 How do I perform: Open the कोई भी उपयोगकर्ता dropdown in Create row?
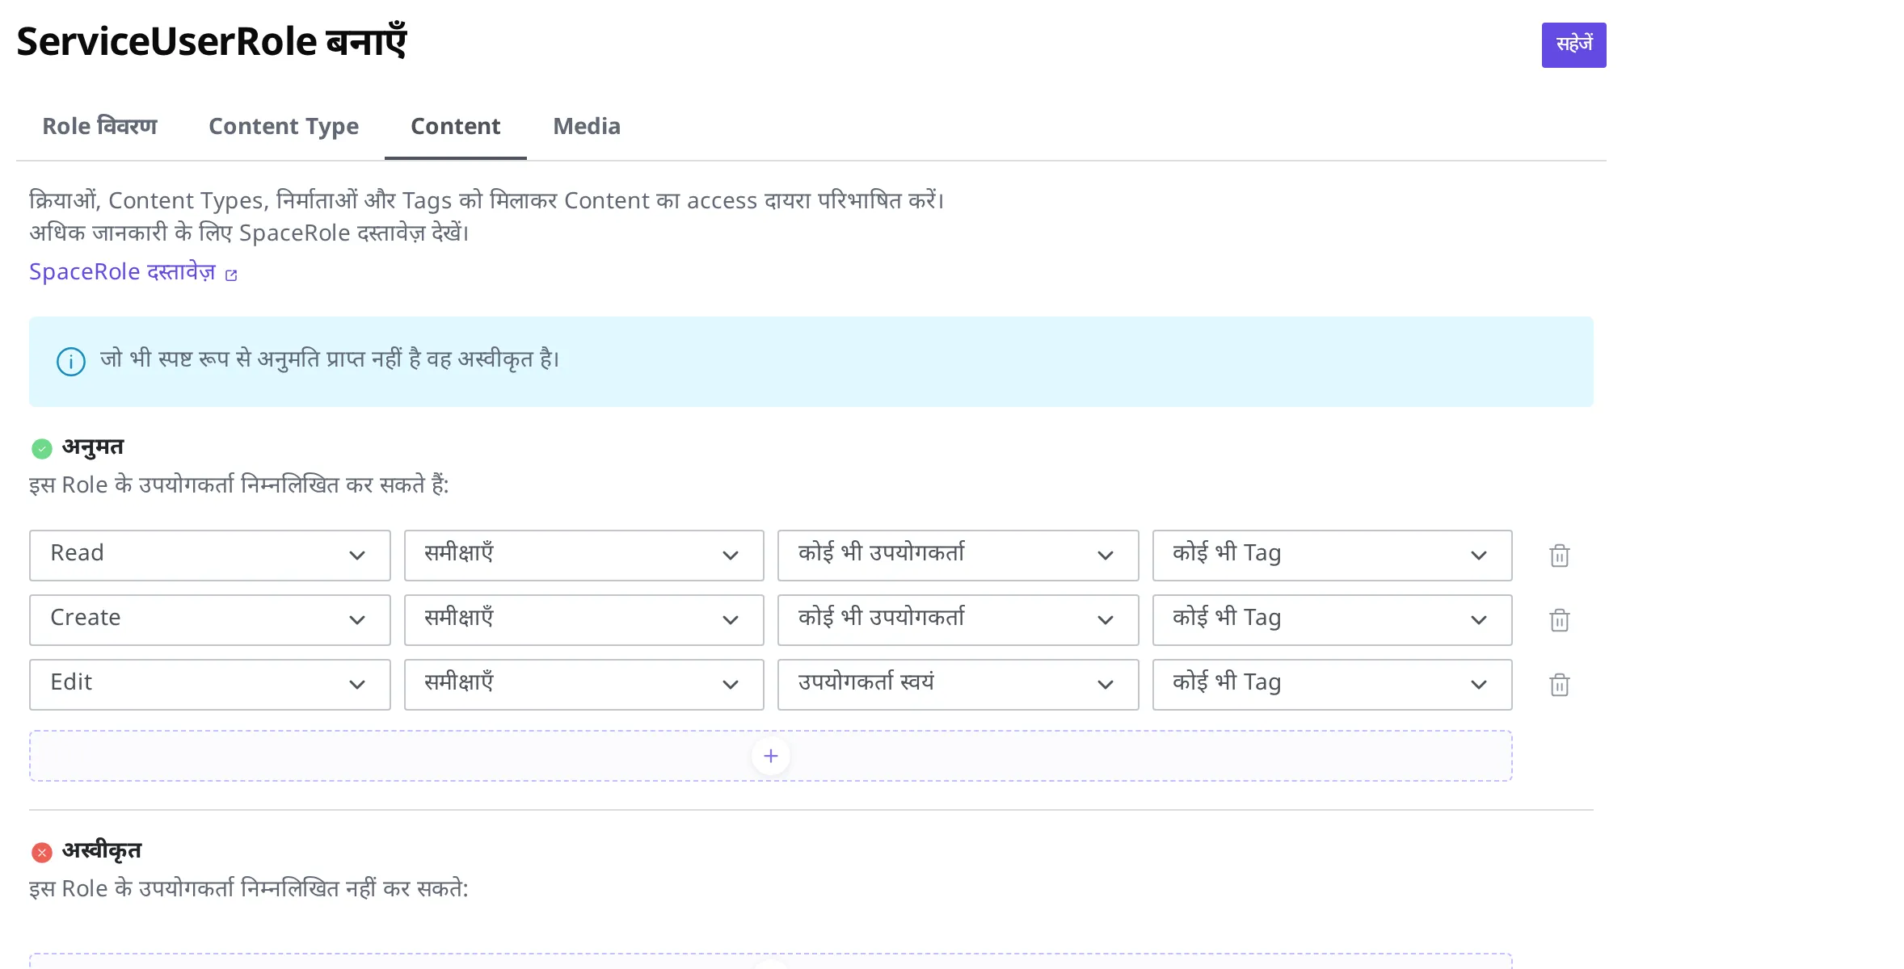coord(958,620)
